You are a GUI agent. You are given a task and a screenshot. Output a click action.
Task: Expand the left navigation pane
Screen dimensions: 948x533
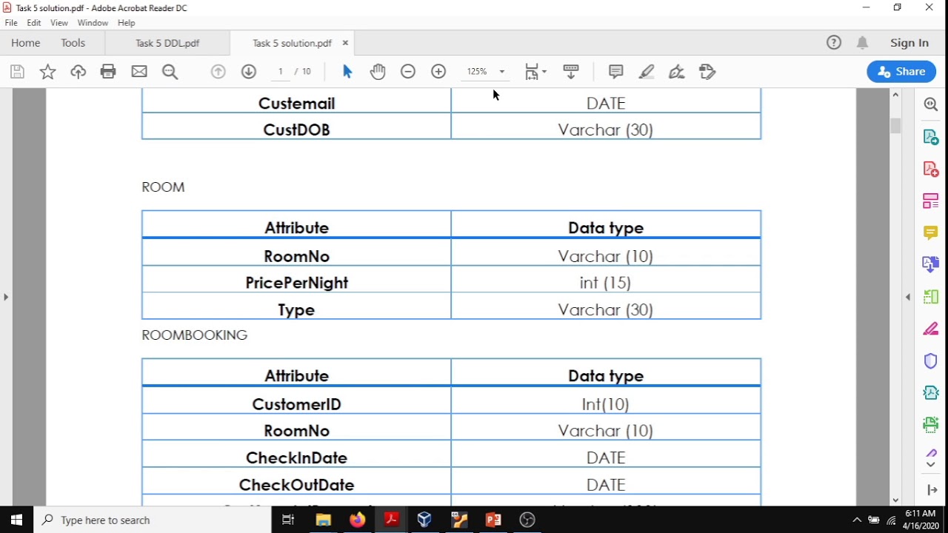pos(6,297)
